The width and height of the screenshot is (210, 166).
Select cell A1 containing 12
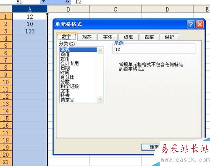30,17
